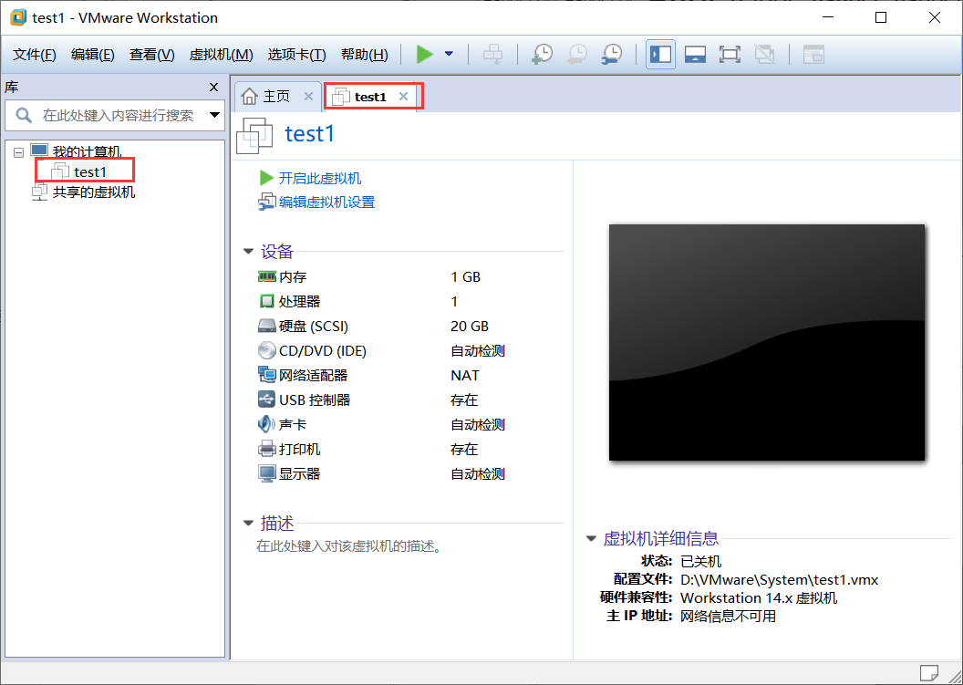Close the 库 library panel
Viewport: 963px width, 685px height.
point(213,88)
